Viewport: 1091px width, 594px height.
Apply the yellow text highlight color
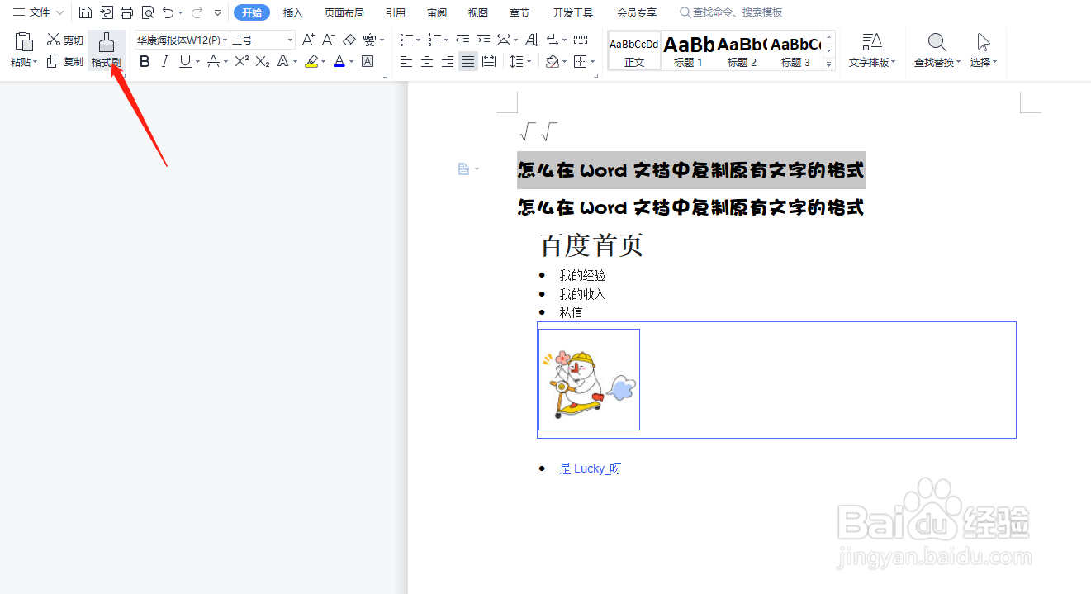(311, 61)
